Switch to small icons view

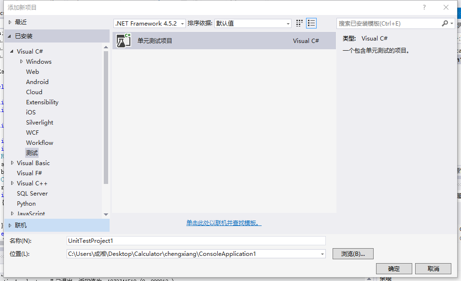tap(298, 23)
